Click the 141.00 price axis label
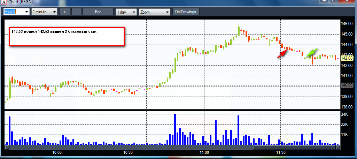Viewport: 357px width, 159px height. (x=347, y=76)
